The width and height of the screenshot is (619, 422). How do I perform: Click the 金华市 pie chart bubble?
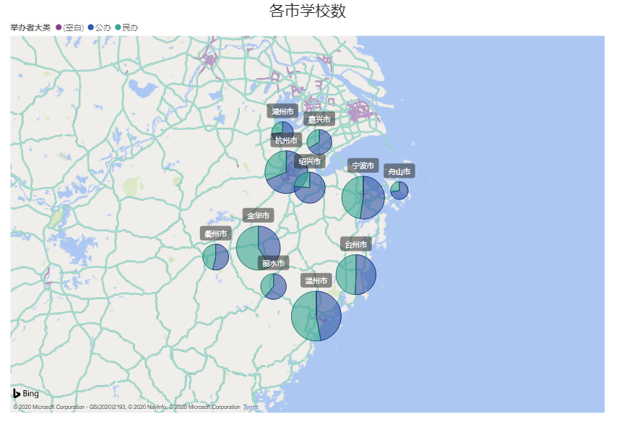point(258,248)
